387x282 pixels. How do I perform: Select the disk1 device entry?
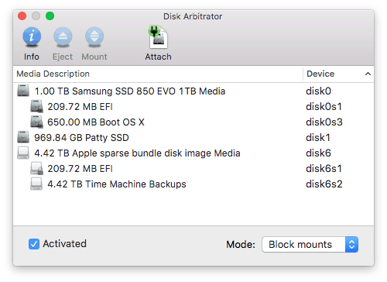pos(318,138)
